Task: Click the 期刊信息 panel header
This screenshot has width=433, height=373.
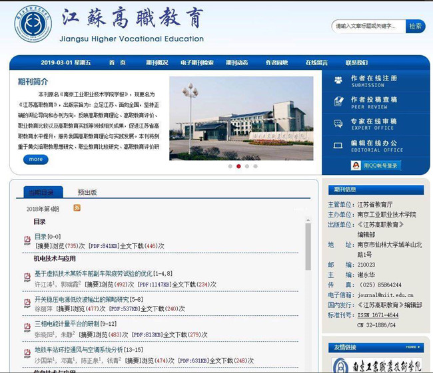Action: (x=376, y=189)
